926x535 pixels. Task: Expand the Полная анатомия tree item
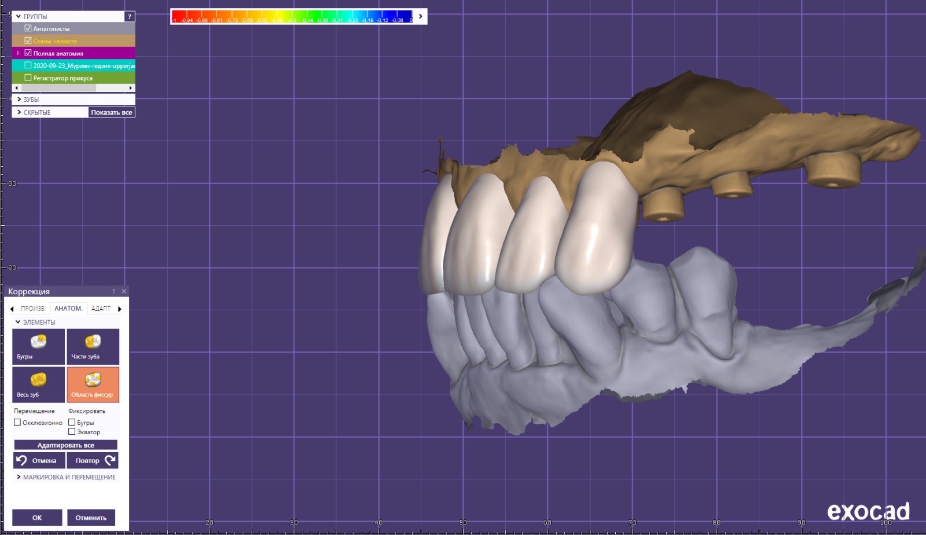coord(18,53)
